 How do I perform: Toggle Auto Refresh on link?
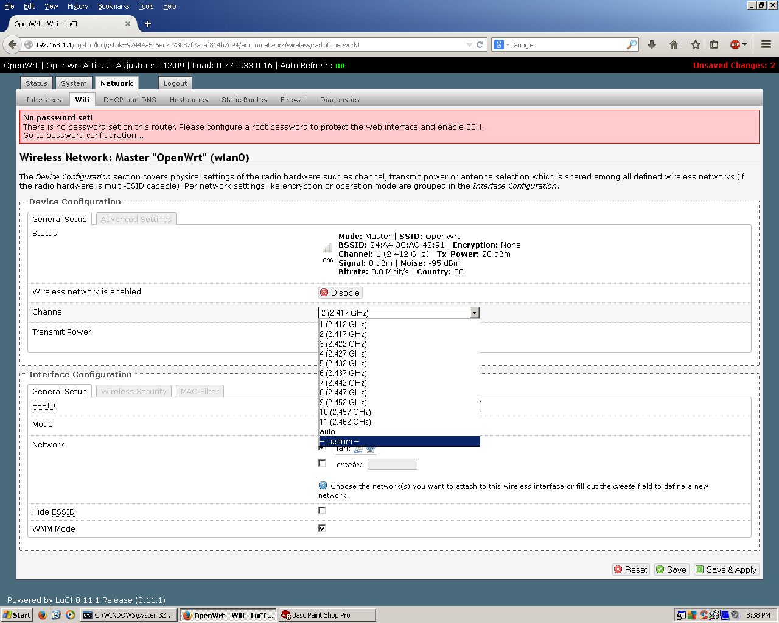[340, 65]
